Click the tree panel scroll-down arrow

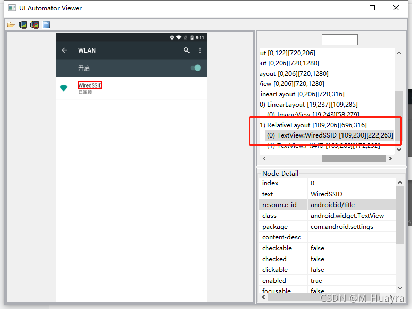(x=399, y=150)
